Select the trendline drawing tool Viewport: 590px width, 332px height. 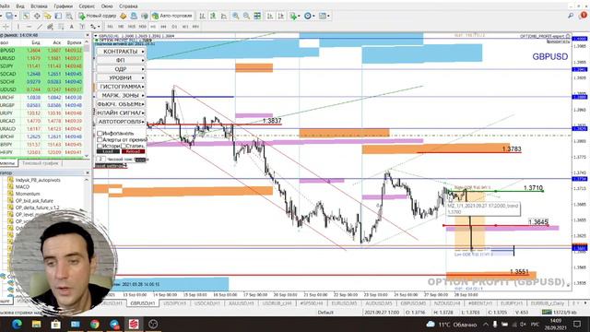40,27
